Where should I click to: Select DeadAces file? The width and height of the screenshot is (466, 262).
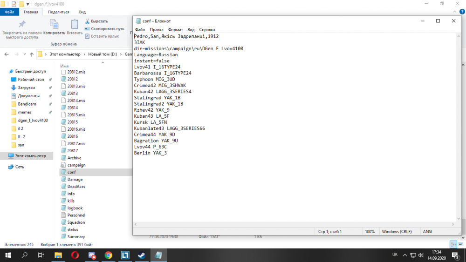(73, 186)
